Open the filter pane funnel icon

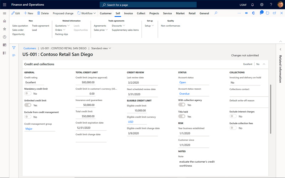(14, 48)
